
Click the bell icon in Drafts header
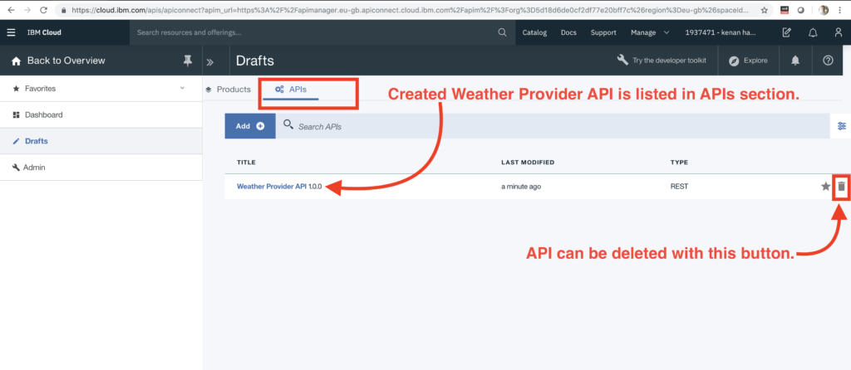click(795, 61)
